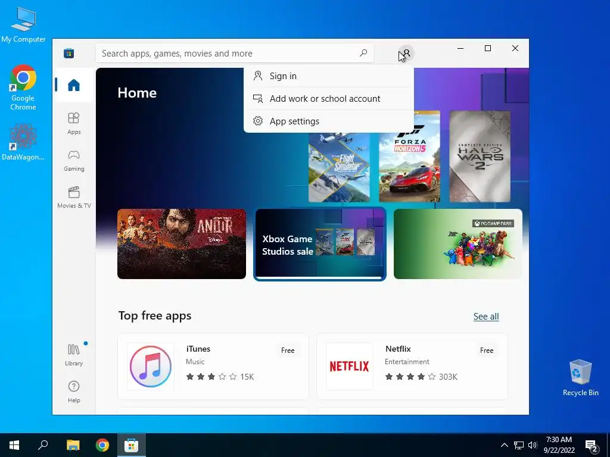Click See all for Top free apps
This screenshot has height=457, width=610.
(x=486, y=317)
